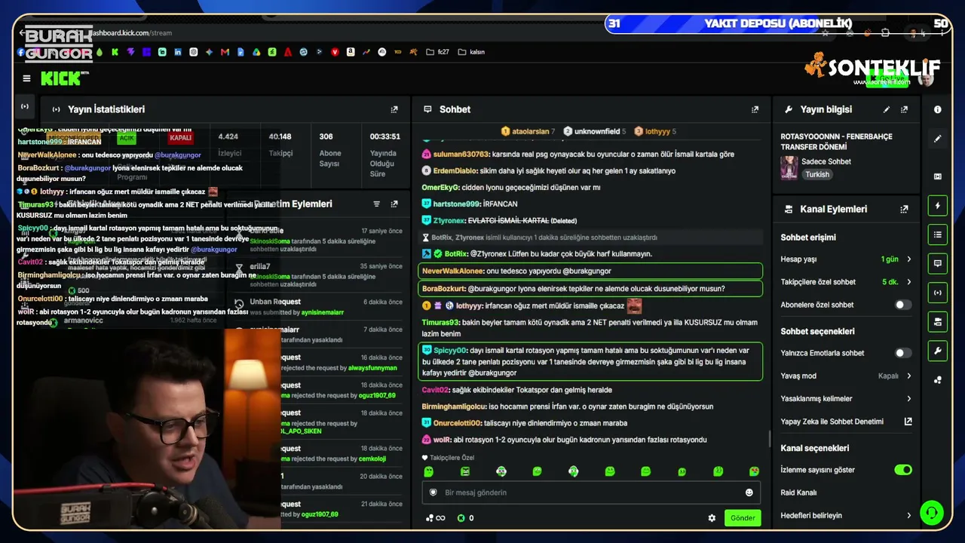The image size is (965, 543).
Task: Send message with Gönder button
Action: tap(743, 518)
